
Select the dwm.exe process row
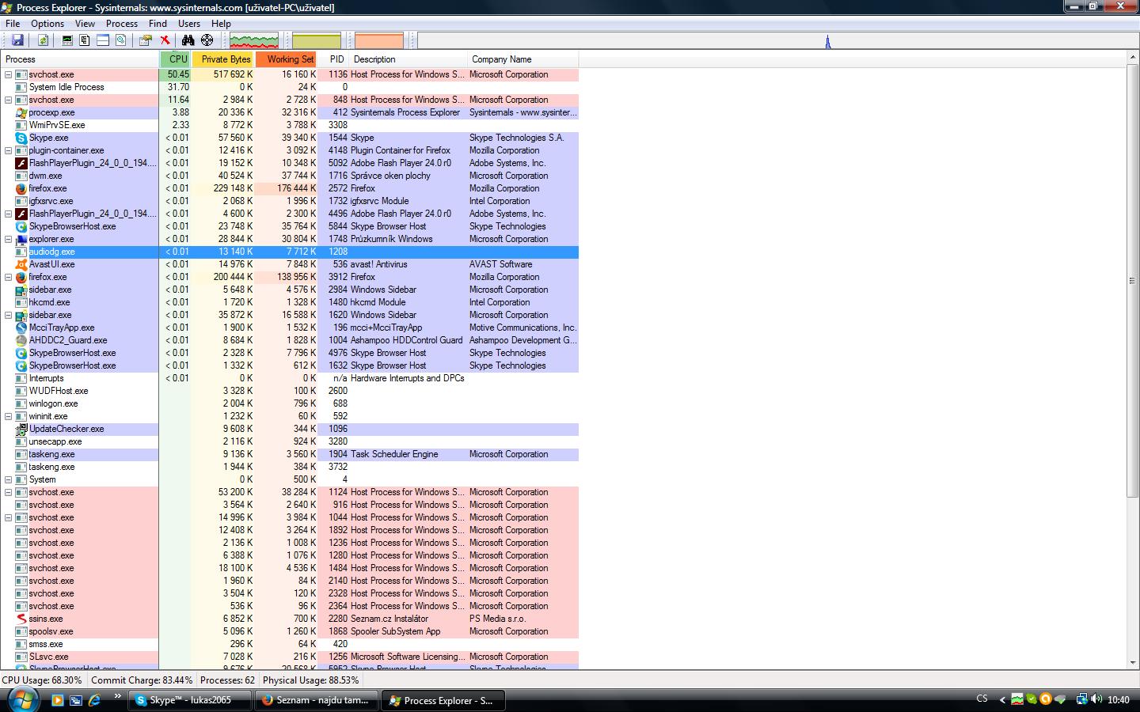point(290,176)
